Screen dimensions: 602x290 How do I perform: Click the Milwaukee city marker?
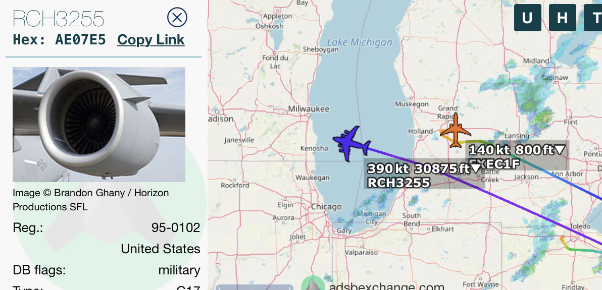308,114
